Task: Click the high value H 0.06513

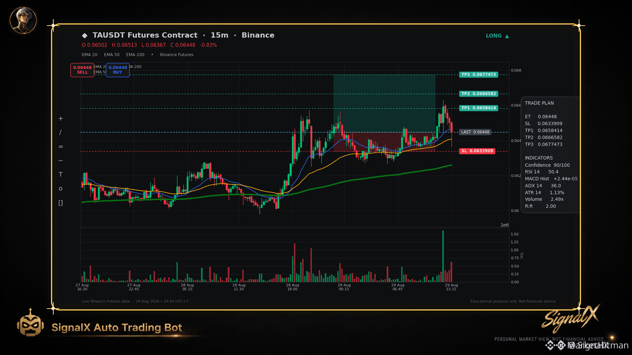Action: pyautogui.click(x=124, y=45)
